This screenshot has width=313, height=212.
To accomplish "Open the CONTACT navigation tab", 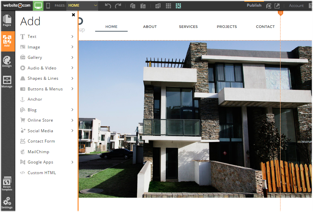I will click(x=265, y=27).
